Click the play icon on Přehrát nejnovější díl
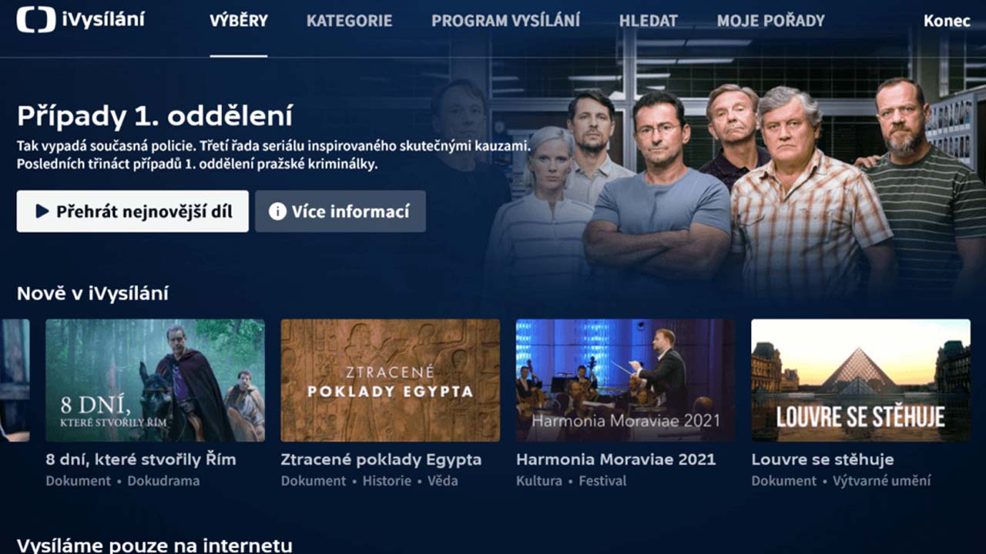The width and height of the screenshot is (986, 554). tap(42, 212)
